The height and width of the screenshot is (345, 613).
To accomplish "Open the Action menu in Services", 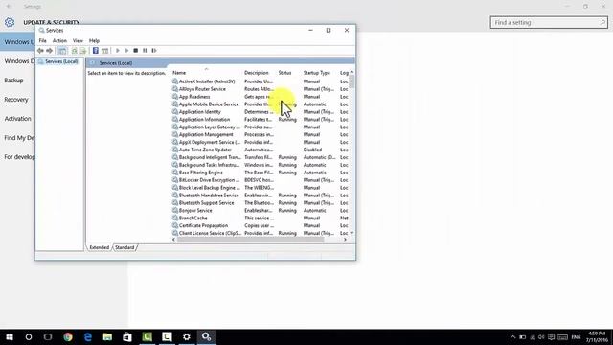I will 59,40.
